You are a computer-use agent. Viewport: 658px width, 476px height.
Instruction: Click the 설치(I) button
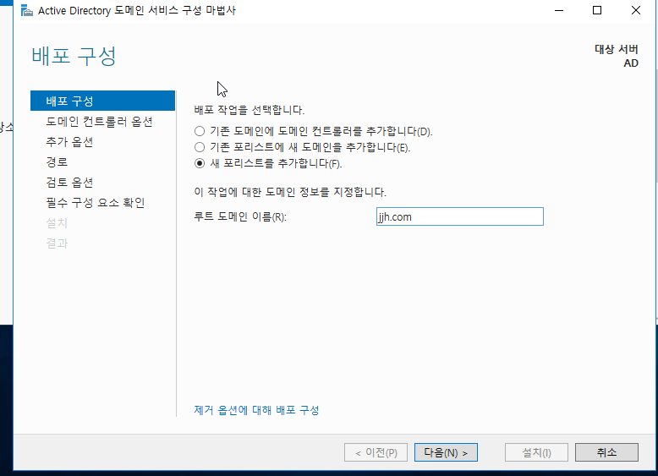pyautogui.click(x=536, y=452)
